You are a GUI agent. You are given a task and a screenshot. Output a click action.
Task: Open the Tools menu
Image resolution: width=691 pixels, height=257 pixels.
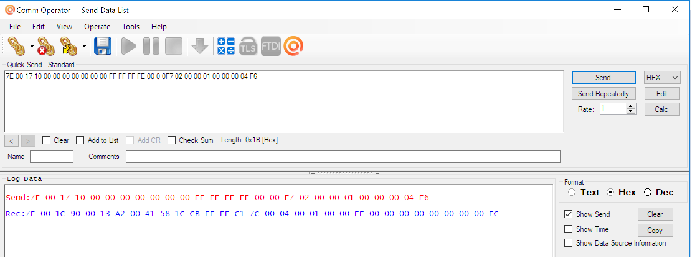[130, 27]
